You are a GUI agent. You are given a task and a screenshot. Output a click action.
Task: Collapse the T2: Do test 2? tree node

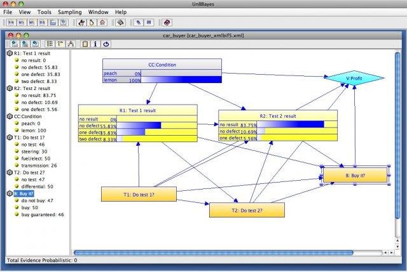pyautogui.click(x=10, y=172)
